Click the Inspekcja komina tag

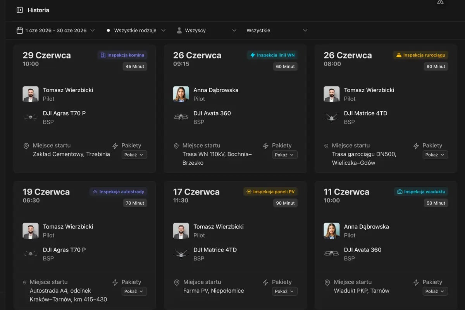tap(122, 55)
